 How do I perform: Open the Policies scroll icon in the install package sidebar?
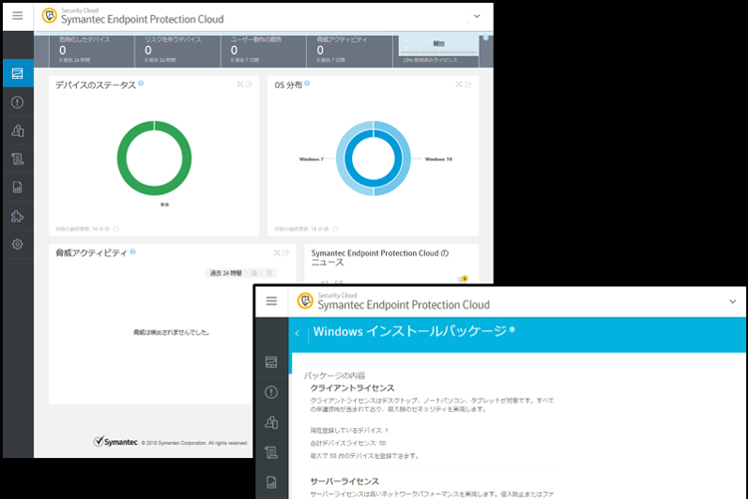pos(271,452)
